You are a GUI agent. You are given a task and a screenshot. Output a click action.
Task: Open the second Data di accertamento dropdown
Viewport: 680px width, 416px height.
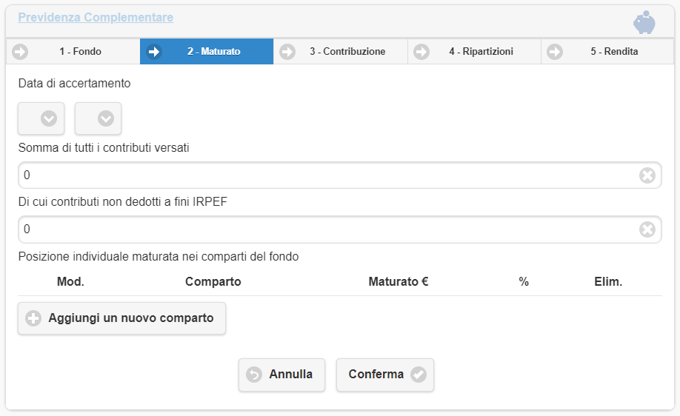[99, 118]
